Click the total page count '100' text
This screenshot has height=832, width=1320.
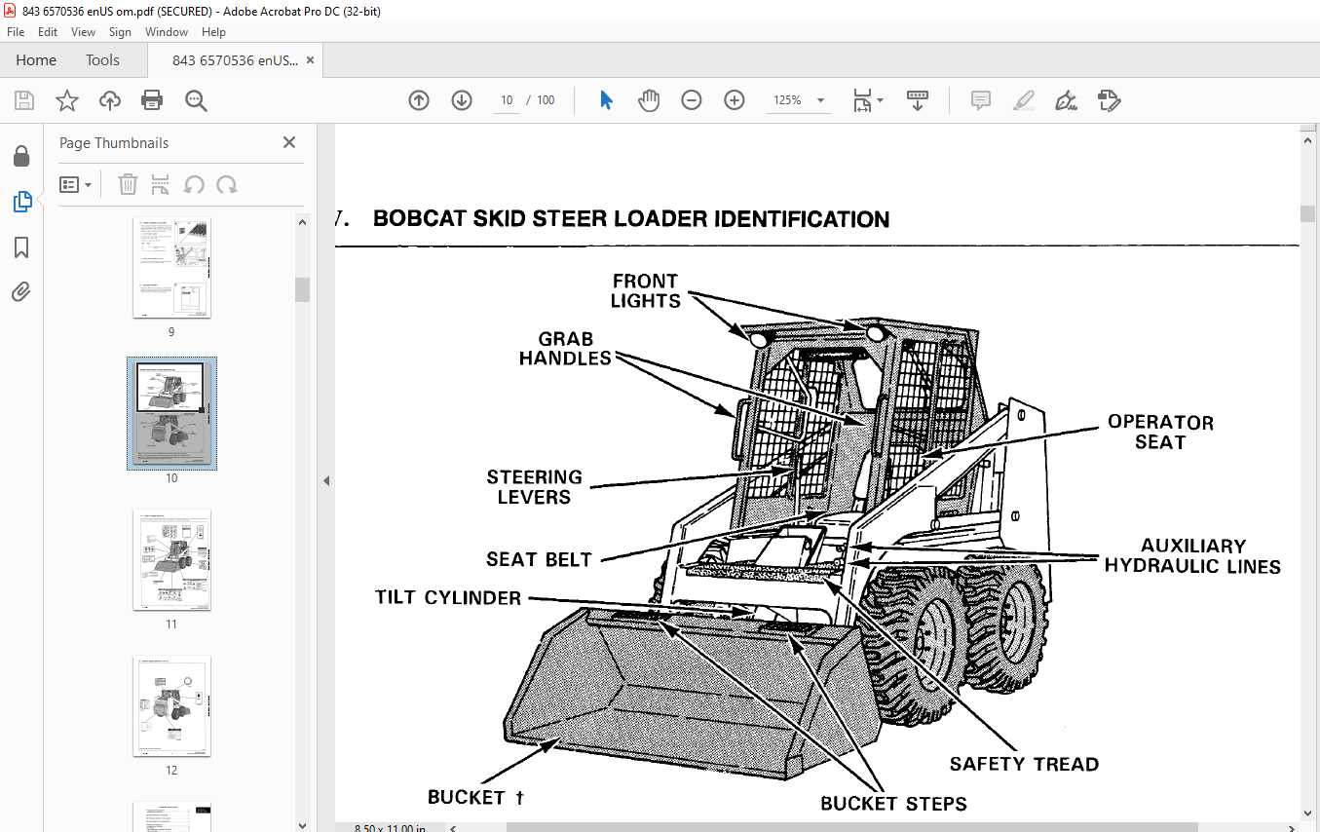point(546,100)
